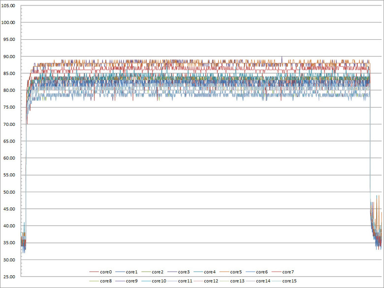384x288 pixels.
Task: Select the core13 legend entry
Action: click(x=232, y=281)
